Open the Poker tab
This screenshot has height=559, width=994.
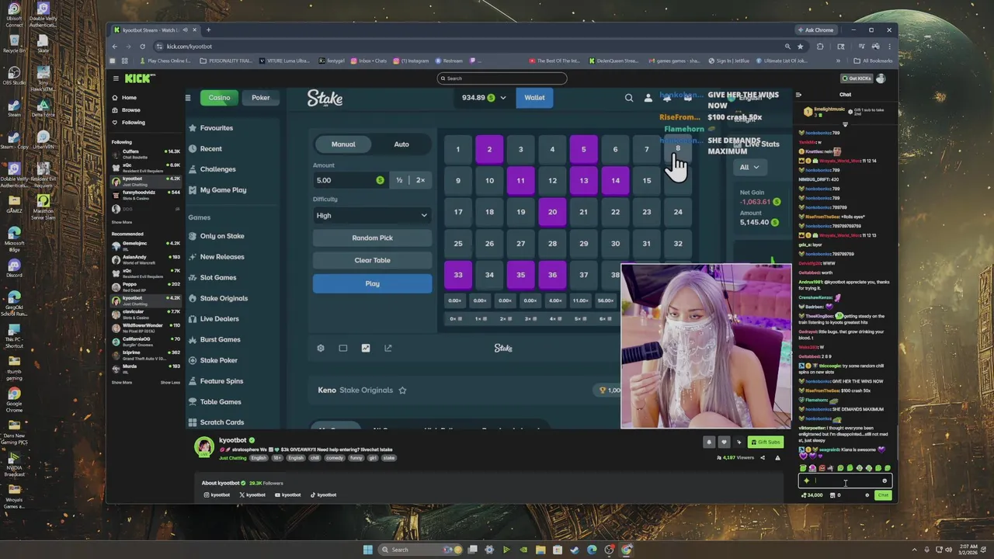click(261, 98)
